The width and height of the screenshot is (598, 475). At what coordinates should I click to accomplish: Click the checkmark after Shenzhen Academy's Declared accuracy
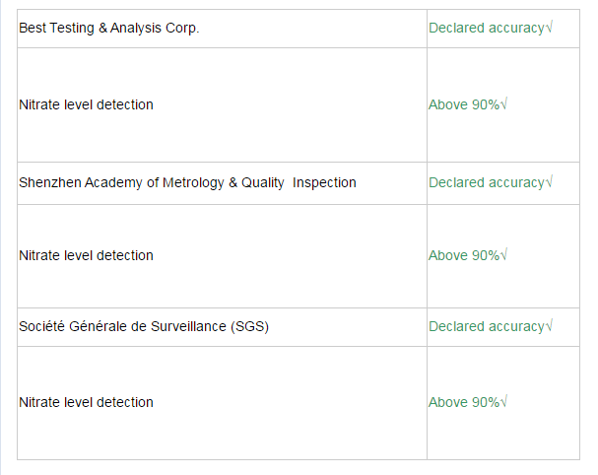click(x=549, y=182)
